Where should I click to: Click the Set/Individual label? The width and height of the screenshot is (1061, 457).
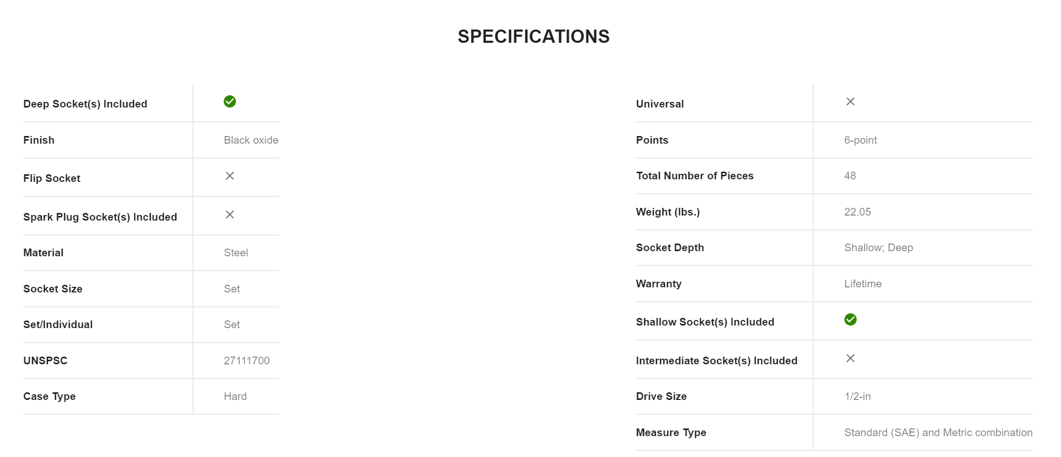58,325
